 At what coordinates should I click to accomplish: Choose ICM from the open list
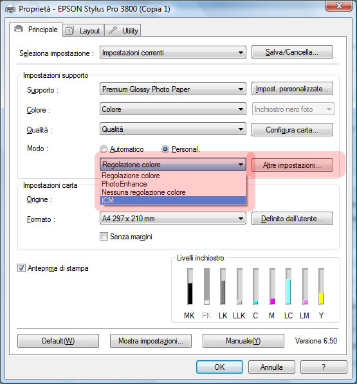click(173, 201)
